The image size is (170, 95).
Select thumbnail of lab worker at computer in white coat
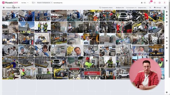(x=10, y=50)
